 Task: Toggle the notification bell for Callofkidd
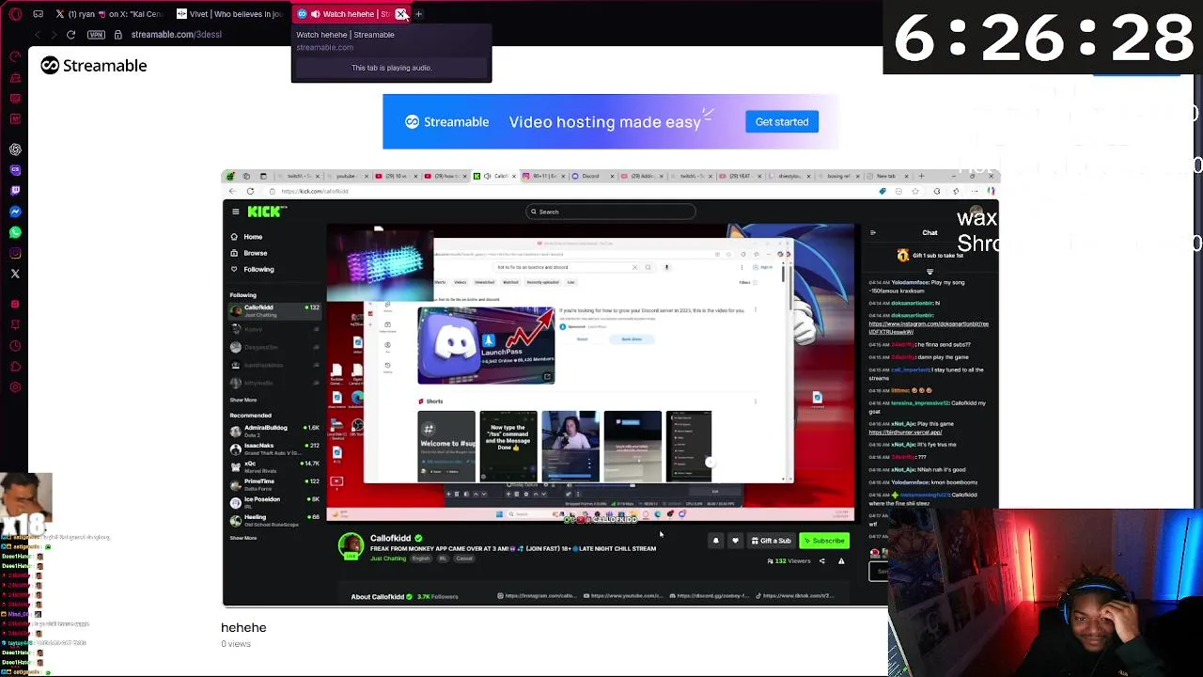[716, 541]
